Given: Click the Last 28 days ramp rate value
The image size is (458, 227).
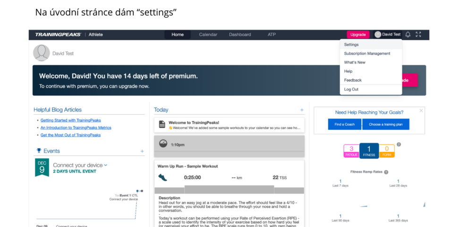Looking at the screenshot, I should point(398,181).
